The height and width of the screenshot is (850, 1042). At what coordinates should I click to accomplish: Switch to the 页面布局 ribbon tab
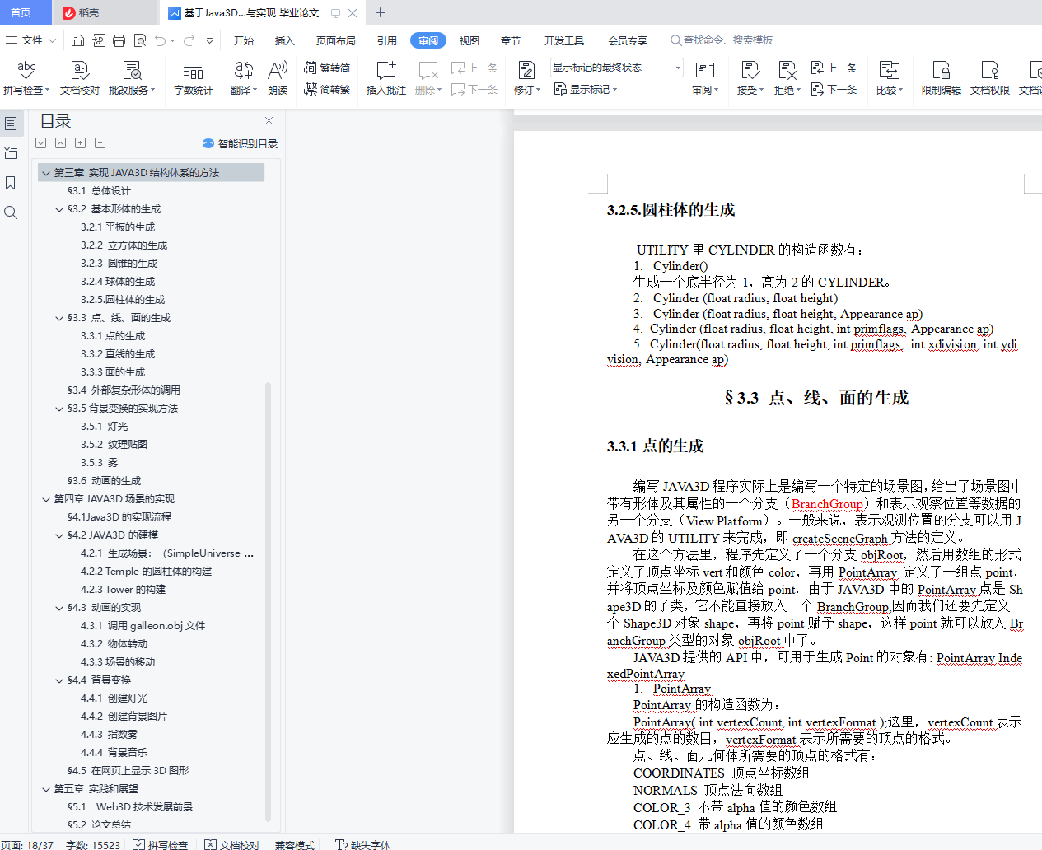click(336, 40)
